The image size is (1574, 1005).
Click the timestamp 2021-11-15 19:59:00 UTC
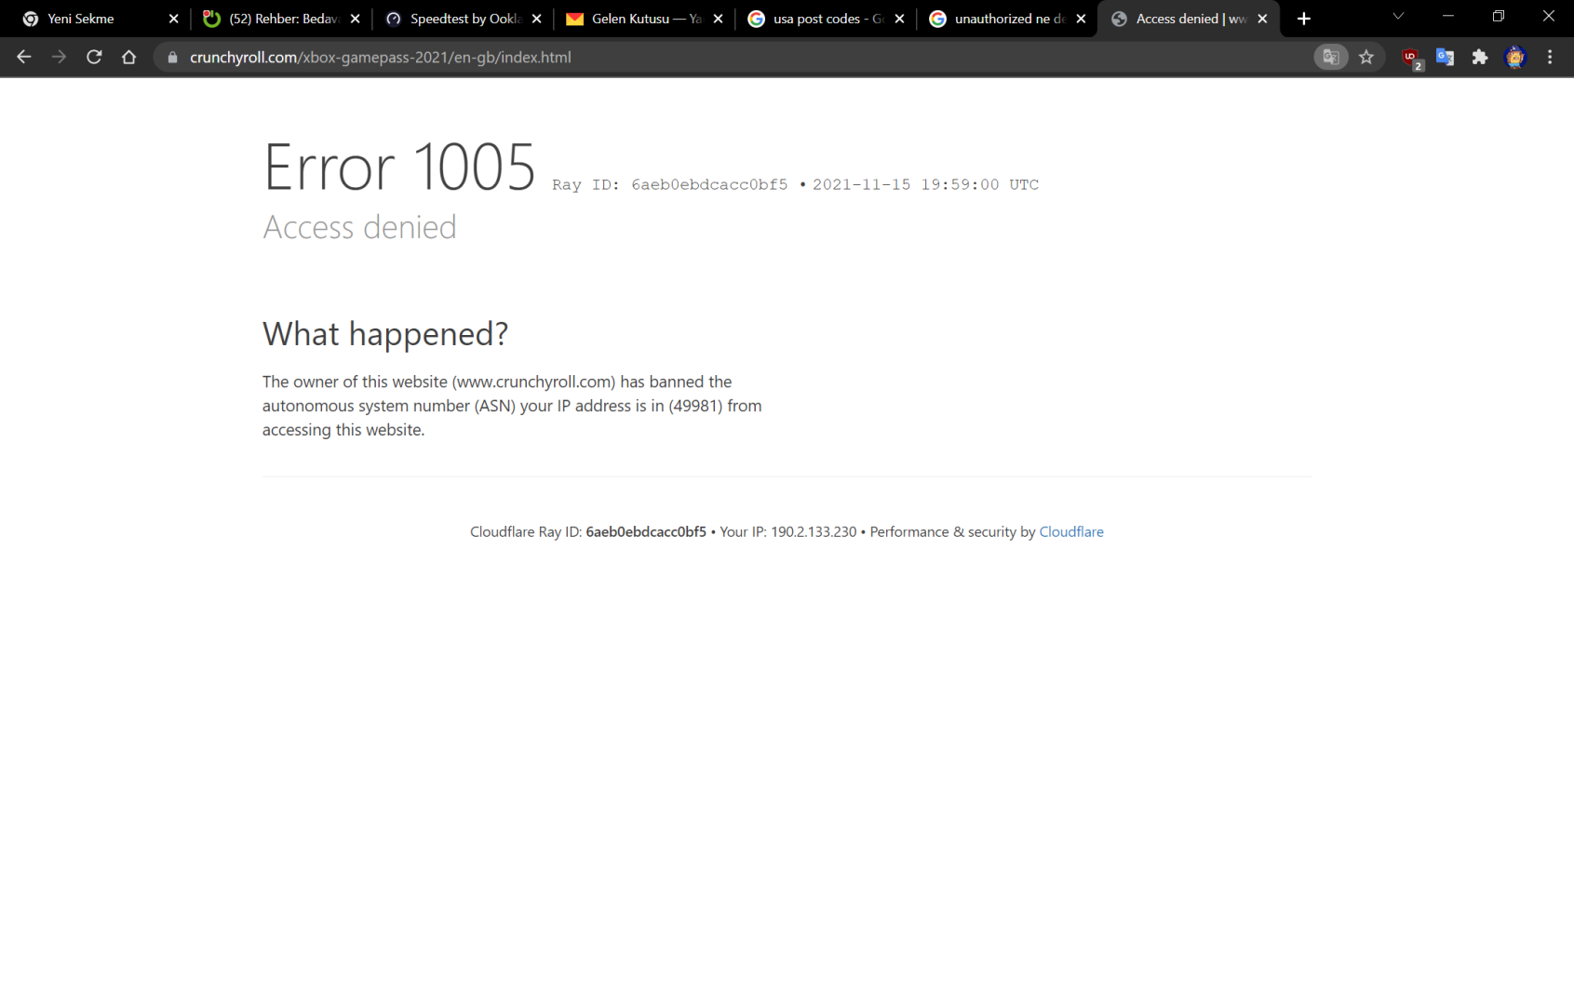pos(925,184)
